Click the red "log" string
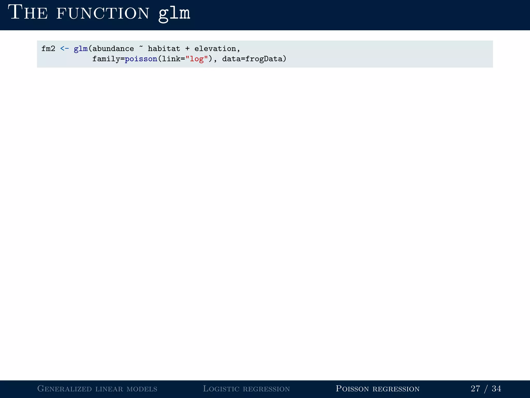Image resolution: width=530 pixels, height=398 pixels. pyautogui.click(x=197, y=59)
